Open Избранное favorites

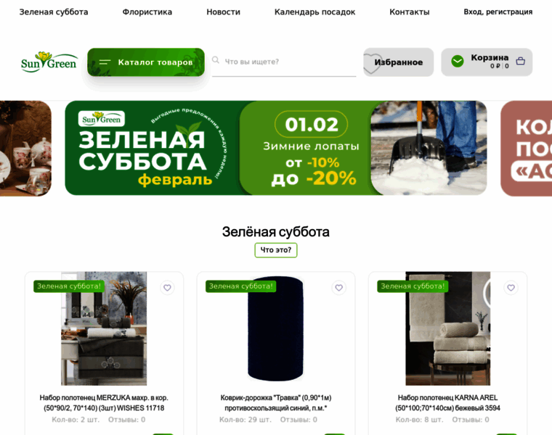398,62
